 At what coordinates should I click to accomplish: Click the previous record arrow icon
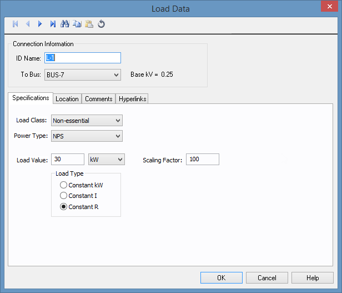pyautogui.click(x=27, y=24)
